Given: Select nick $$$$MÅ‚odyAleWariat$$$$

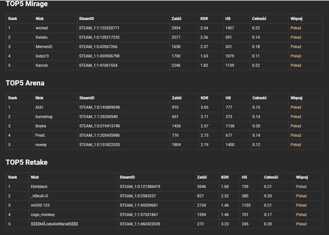Looking at the screenshot, I should 54,224.
